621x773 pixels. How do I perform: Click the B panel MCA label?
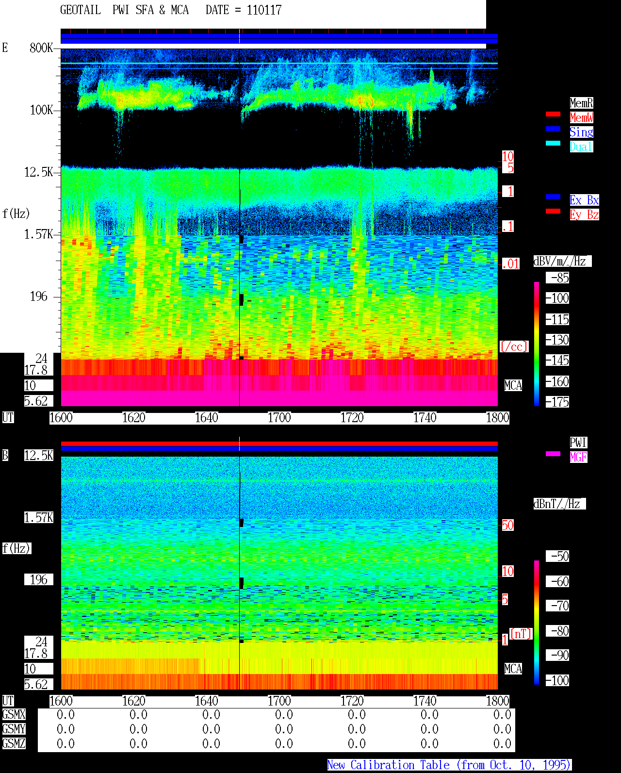513,669
